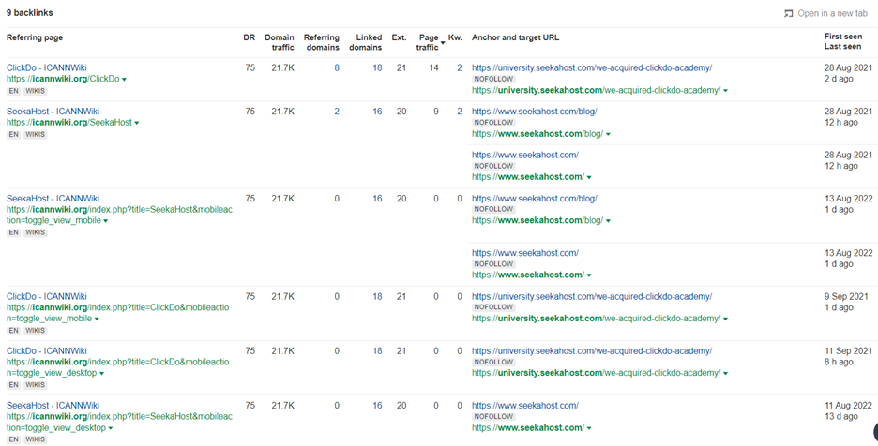Expand dropdown after SeekaHost toggle_view_mobile URL

click(106, 221)
